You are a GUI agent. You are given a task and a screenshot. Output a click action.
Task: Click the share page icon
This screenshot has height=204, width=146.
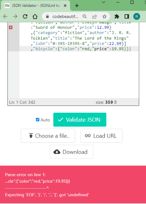click(x=94, y=17)
